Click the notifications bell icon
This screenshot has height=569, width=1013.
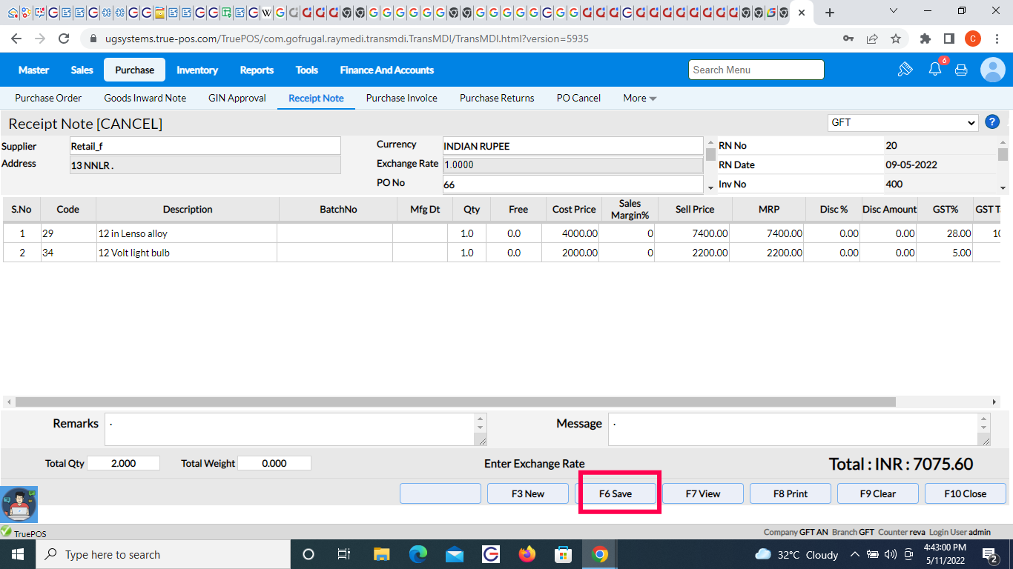point(934,70)
